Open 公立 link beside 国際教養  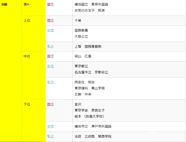[51, 30]
